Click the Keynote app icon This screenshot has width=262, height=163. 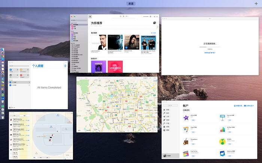[222, 117]
